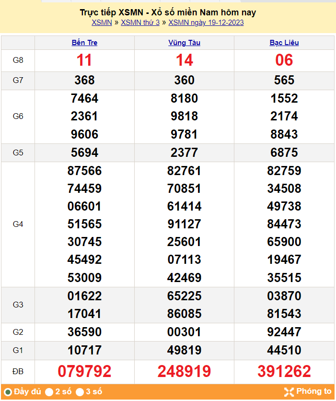336x401 pixels.
Task: Click the Vũng Tàu column header link
Action: (184, 43)
